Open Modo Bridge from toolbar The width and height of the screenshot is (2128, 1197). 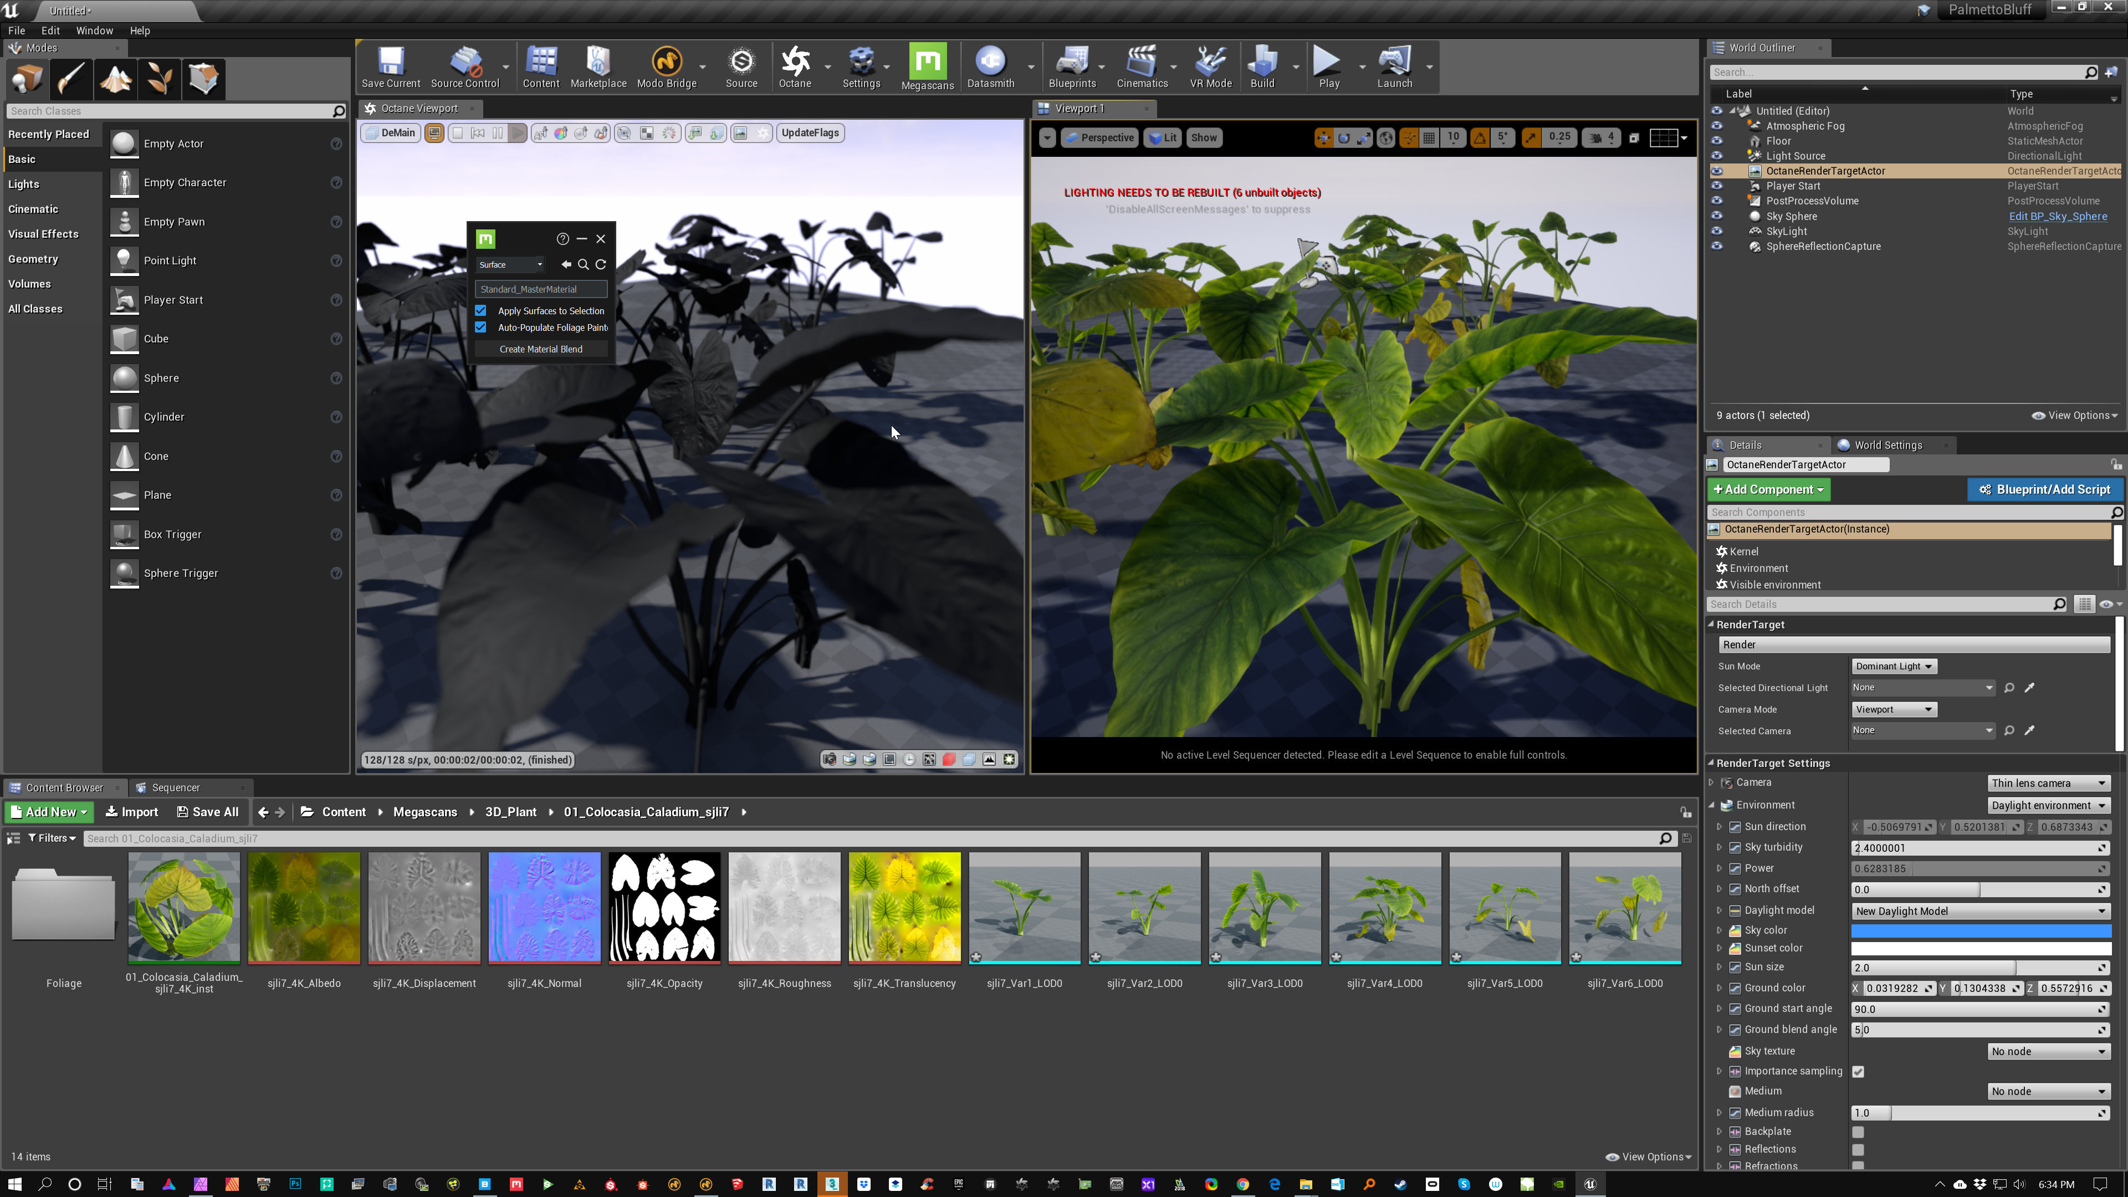pos(667,66)
